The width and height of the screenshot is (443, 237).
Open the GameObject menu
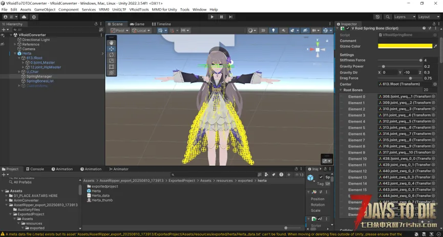(x=45, y=10)
